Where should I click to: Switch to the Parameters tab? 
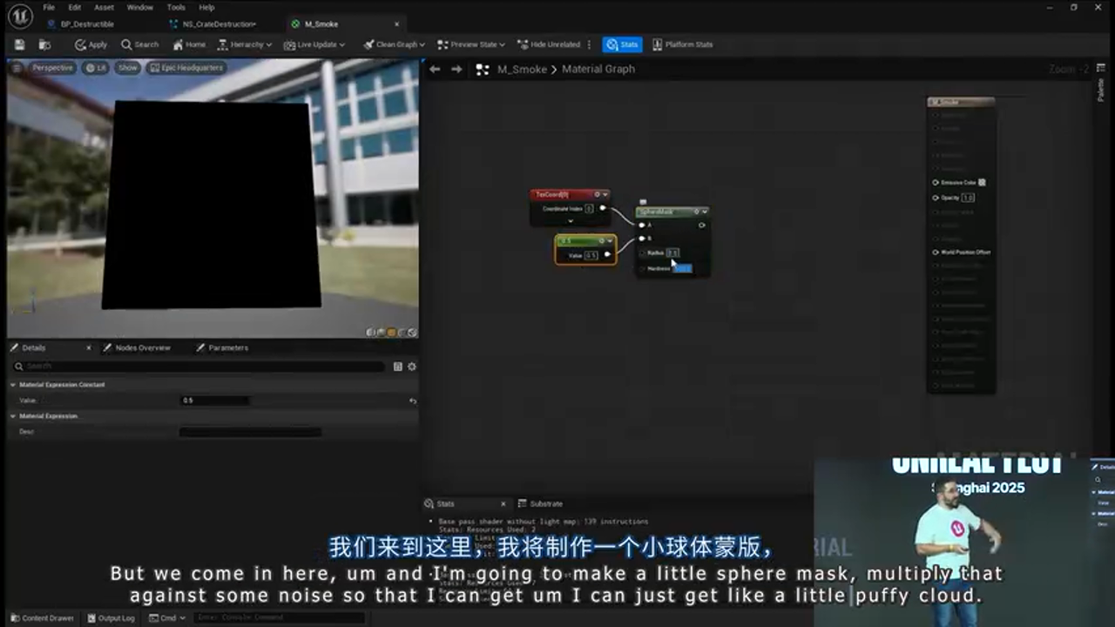pos(228,347)
